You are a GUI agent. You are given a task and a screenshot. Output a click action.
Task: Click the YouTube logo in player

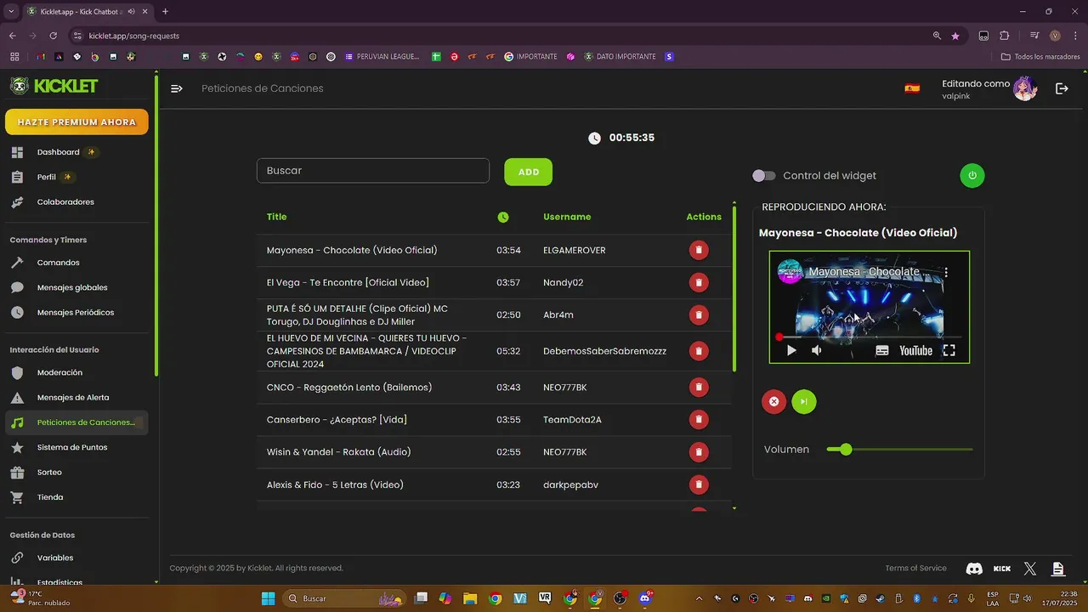[x=915, y=350]
